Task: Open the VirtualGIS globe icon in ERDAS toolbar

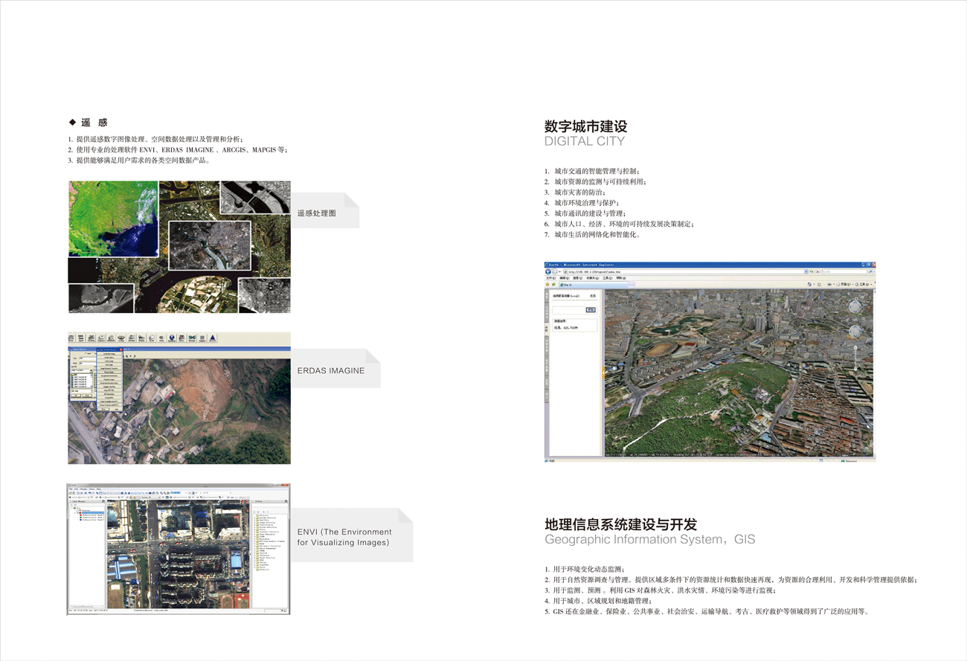Action: [x=170, y=338]
